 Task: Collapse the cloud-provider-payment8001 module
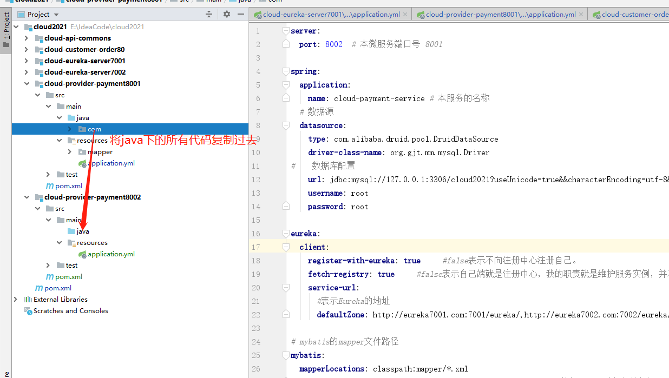pyautogui.click(x=27, y=83)
